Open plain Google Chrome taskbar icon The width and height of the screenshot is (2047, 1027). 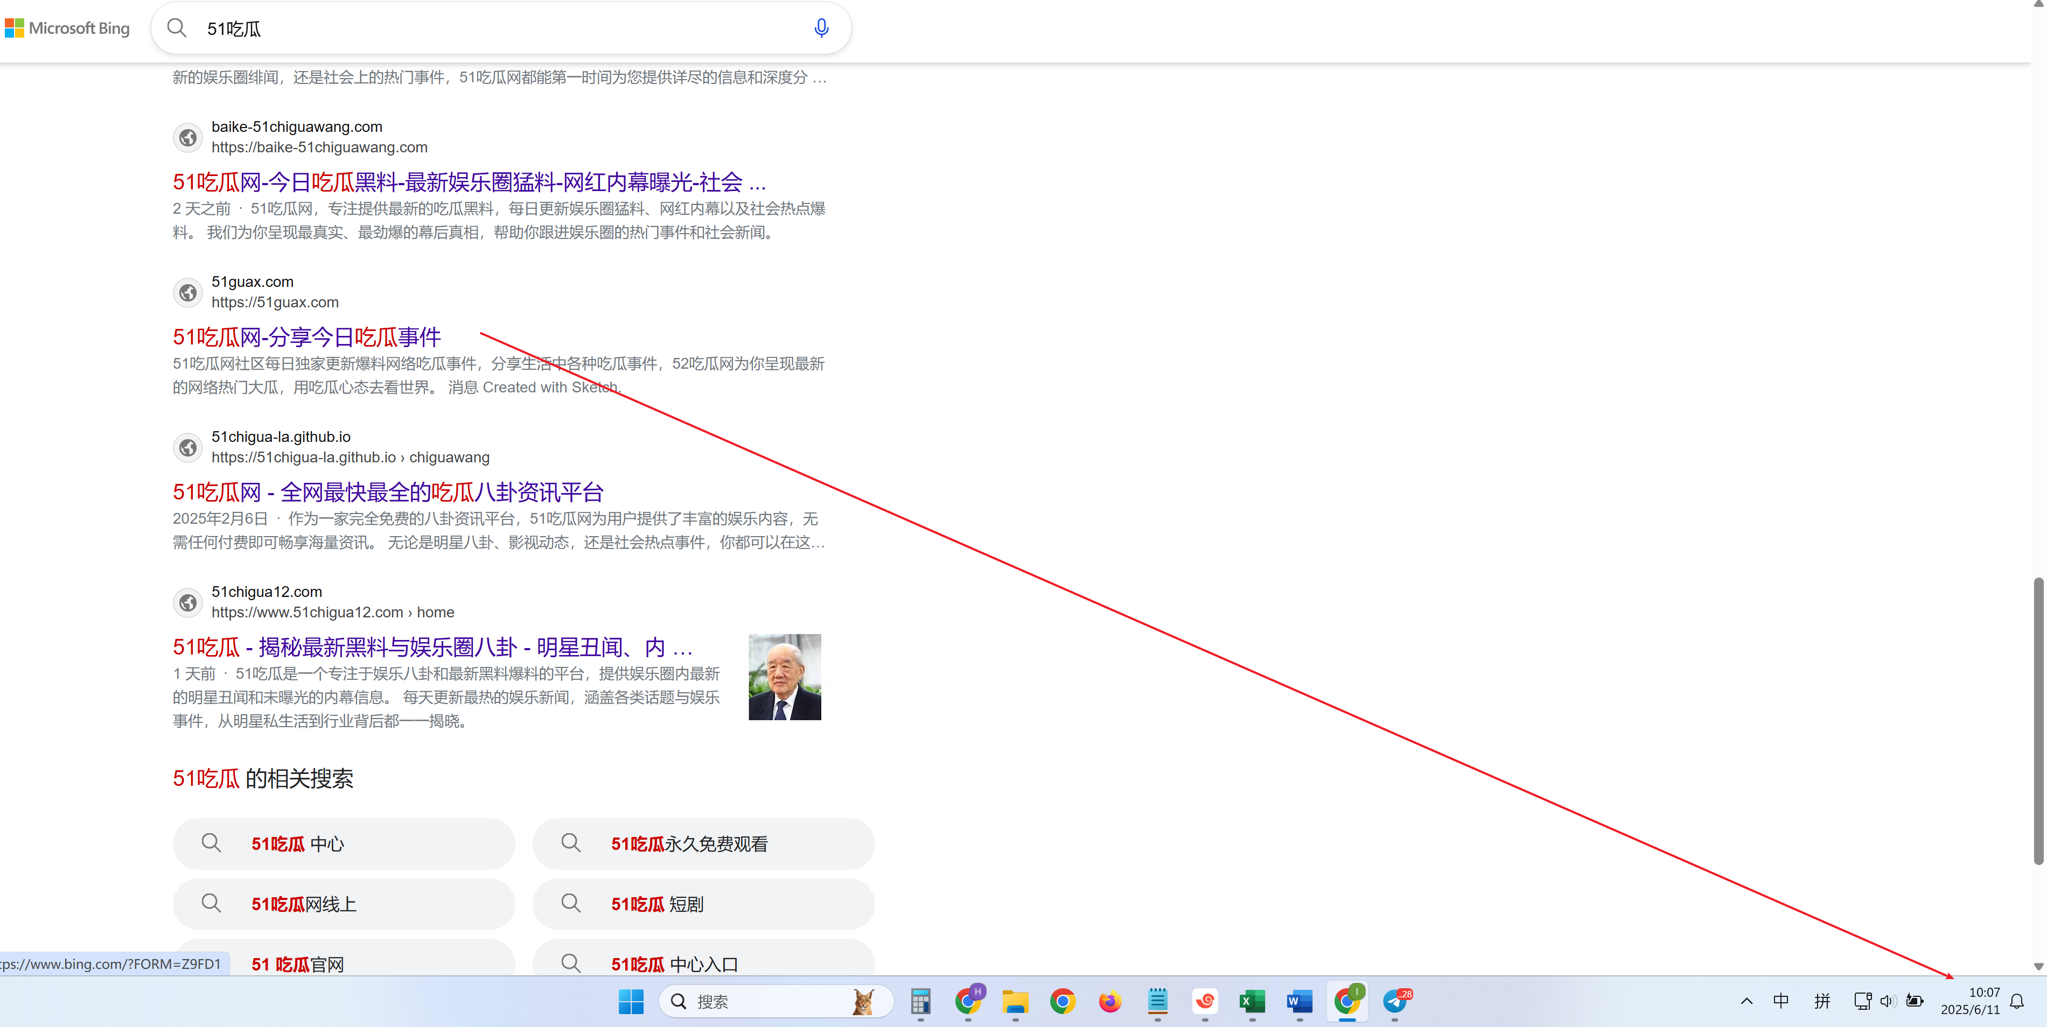pos(1063,1002)
